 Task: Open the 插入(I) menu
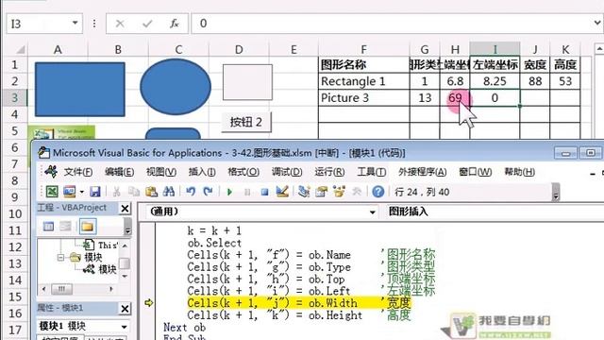pos(202,172)
